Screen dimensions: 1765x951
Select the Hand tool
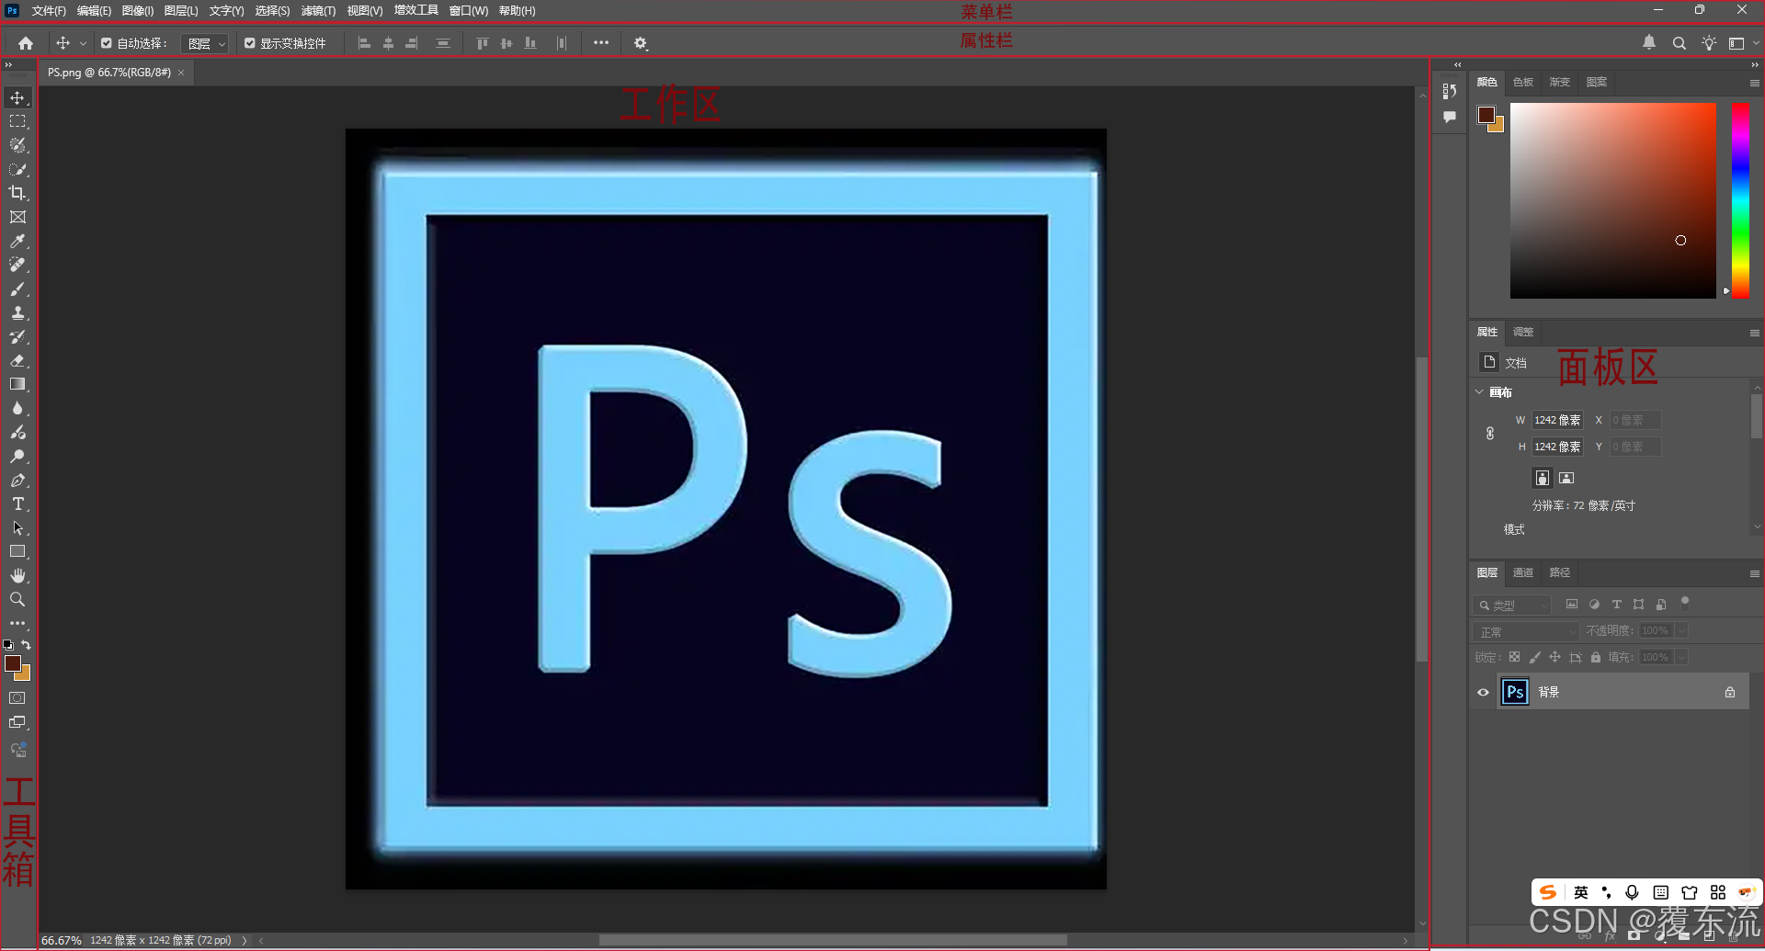[x=17, y=575]
